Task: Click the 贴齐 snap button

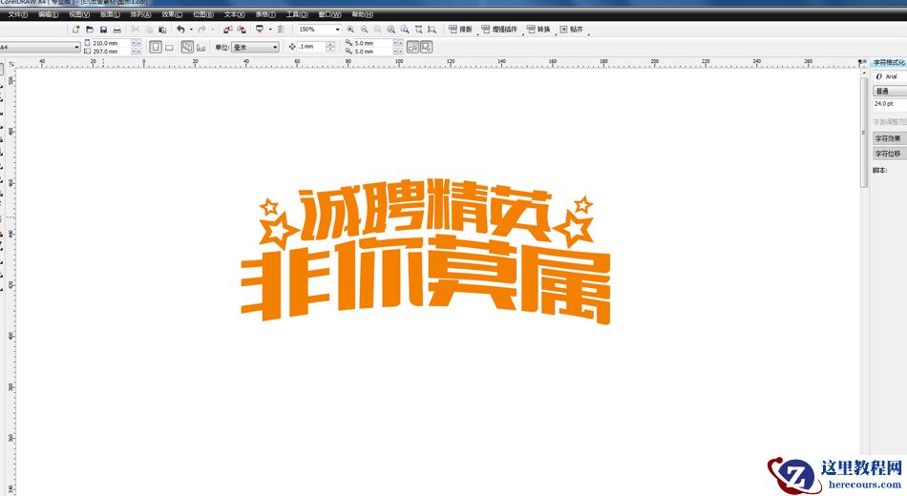Action: point(572,30)
